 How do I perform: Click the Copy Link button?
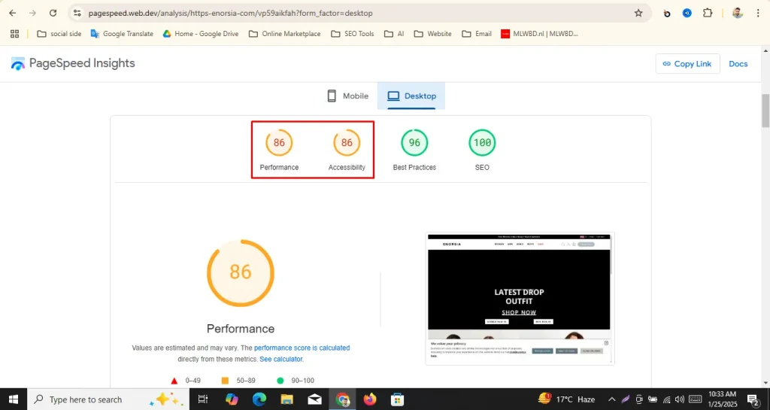tap(687, 64)
